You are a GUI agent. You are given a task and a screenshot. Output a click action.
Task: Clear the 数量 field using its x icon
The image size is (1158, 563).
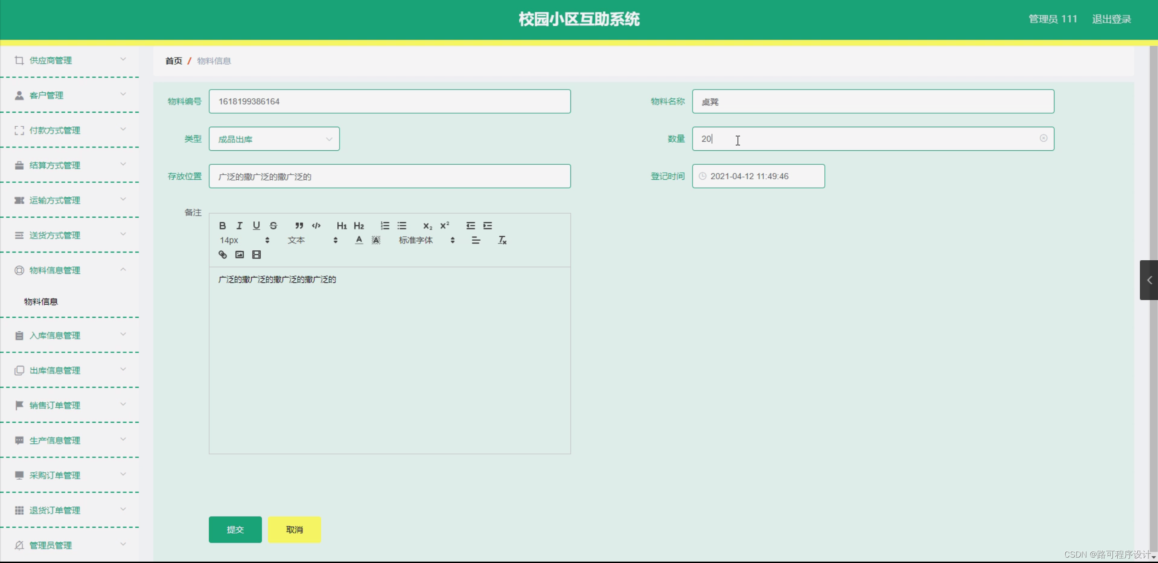coord(1043,138)
